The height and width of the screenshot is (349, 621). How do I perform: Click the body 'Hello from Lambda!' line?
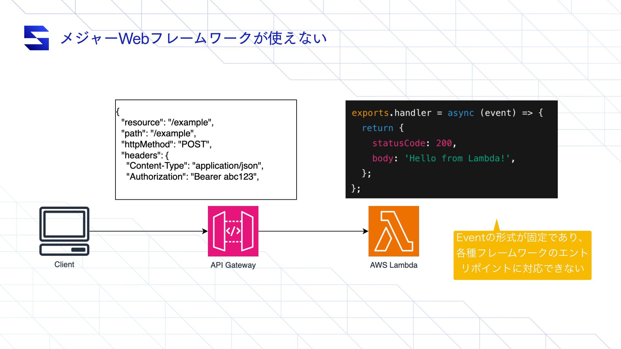tap(443, 158)
